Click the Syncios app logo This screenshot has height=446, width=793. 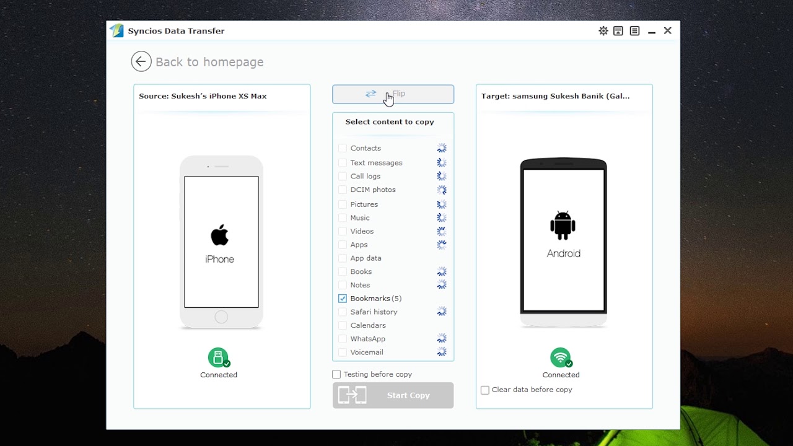click(116, 31)
